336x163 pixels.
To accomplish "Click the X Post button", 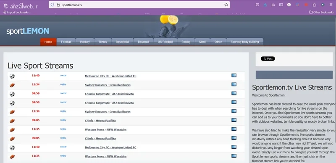I will [268, 58].
